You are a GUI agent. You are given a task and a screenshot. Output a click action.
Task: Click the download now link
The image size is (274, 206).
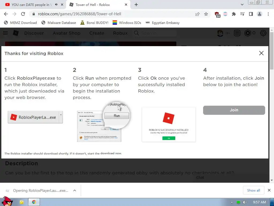[111, 153]
